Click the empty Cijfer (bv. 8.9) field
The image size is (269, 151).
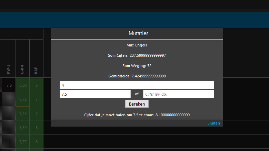(178, 94)
